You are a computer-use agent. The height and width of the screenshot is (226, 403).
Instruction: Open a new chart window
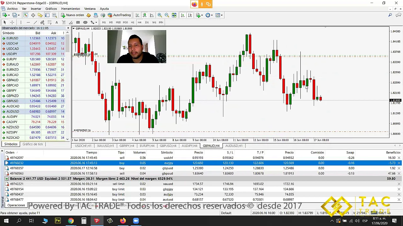click(x=5, y=15)
